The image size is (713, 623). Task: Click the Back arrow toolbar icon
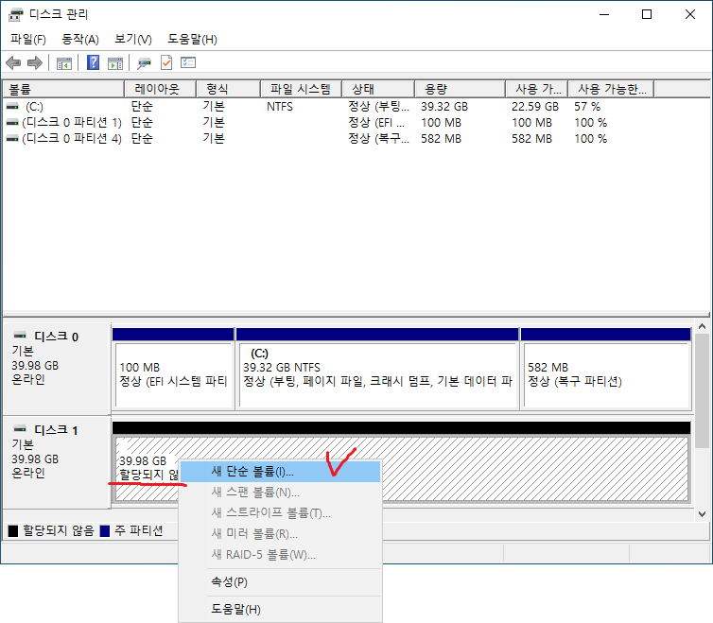pyautogui.click(x=13, y=62)
